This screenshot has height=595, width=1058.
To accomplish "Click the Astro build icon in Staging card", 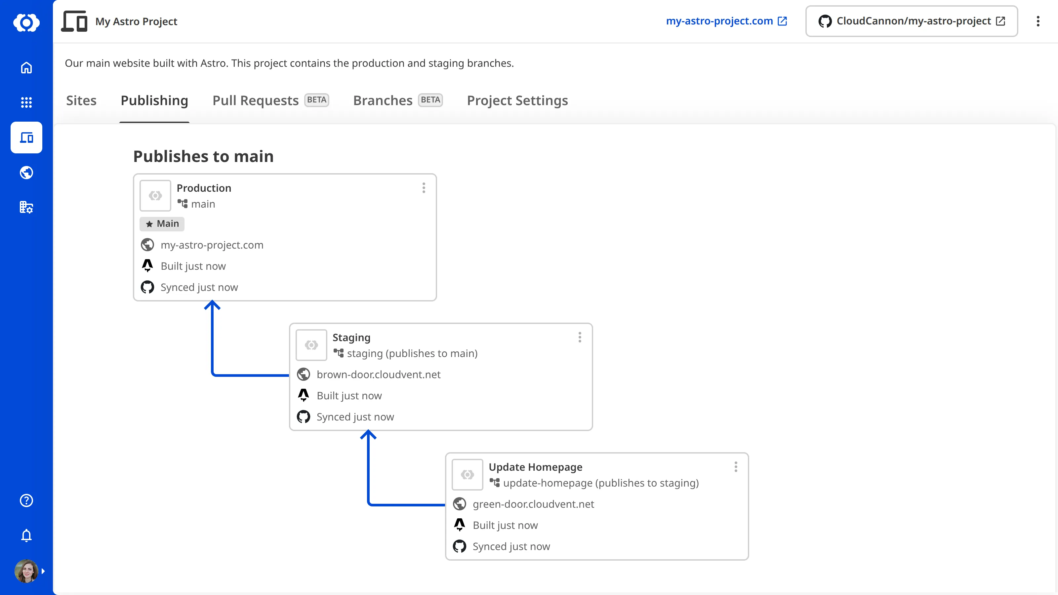I will coord(304,395).
